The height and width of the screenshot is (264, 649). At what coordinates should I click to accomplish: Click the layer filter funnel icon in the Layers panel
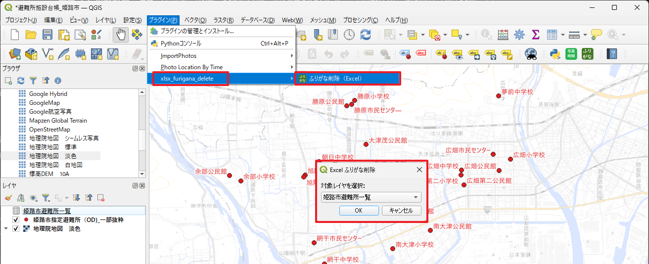(x=45, y=198)
